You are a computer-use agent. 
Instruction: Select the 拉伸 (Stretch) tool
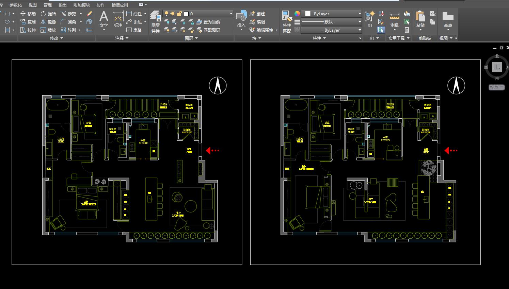point(28,30)
